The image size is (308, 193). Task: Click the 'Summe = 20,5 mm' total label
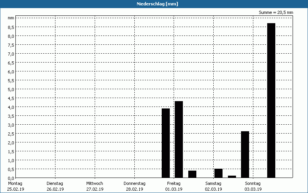(276, 13)
